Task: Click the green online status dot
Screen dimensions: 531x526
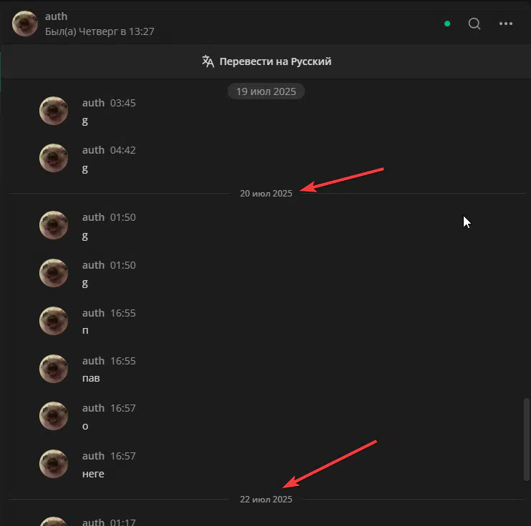Action: (447, 24)
